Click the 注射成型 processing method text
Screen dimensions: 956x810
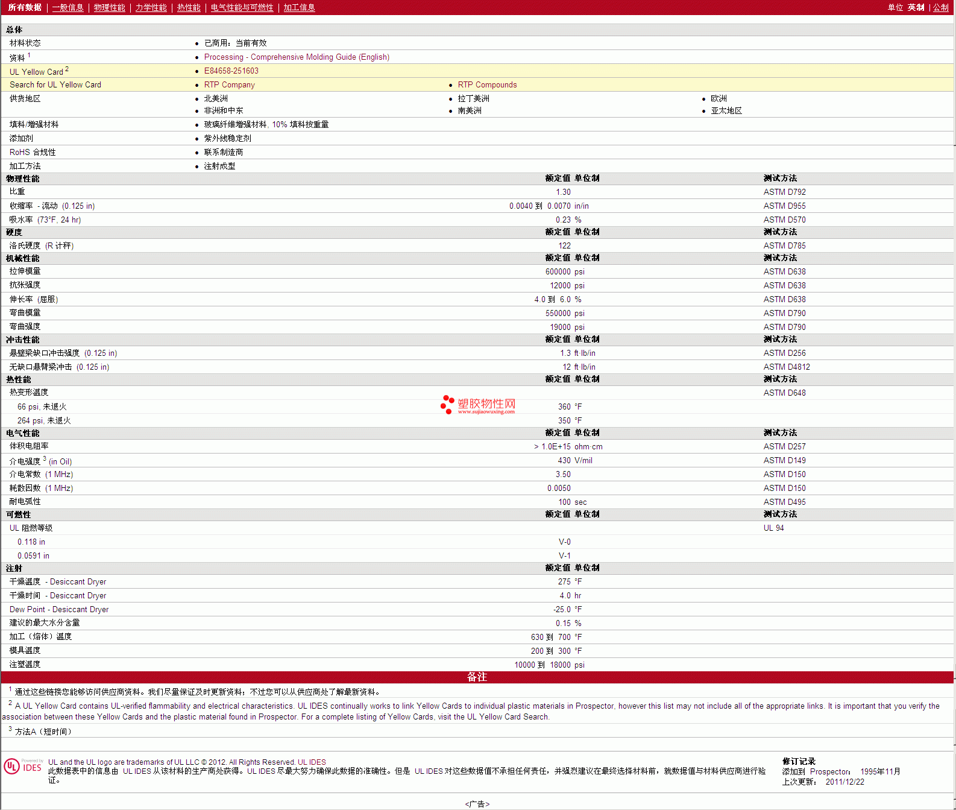click(219, 166)
